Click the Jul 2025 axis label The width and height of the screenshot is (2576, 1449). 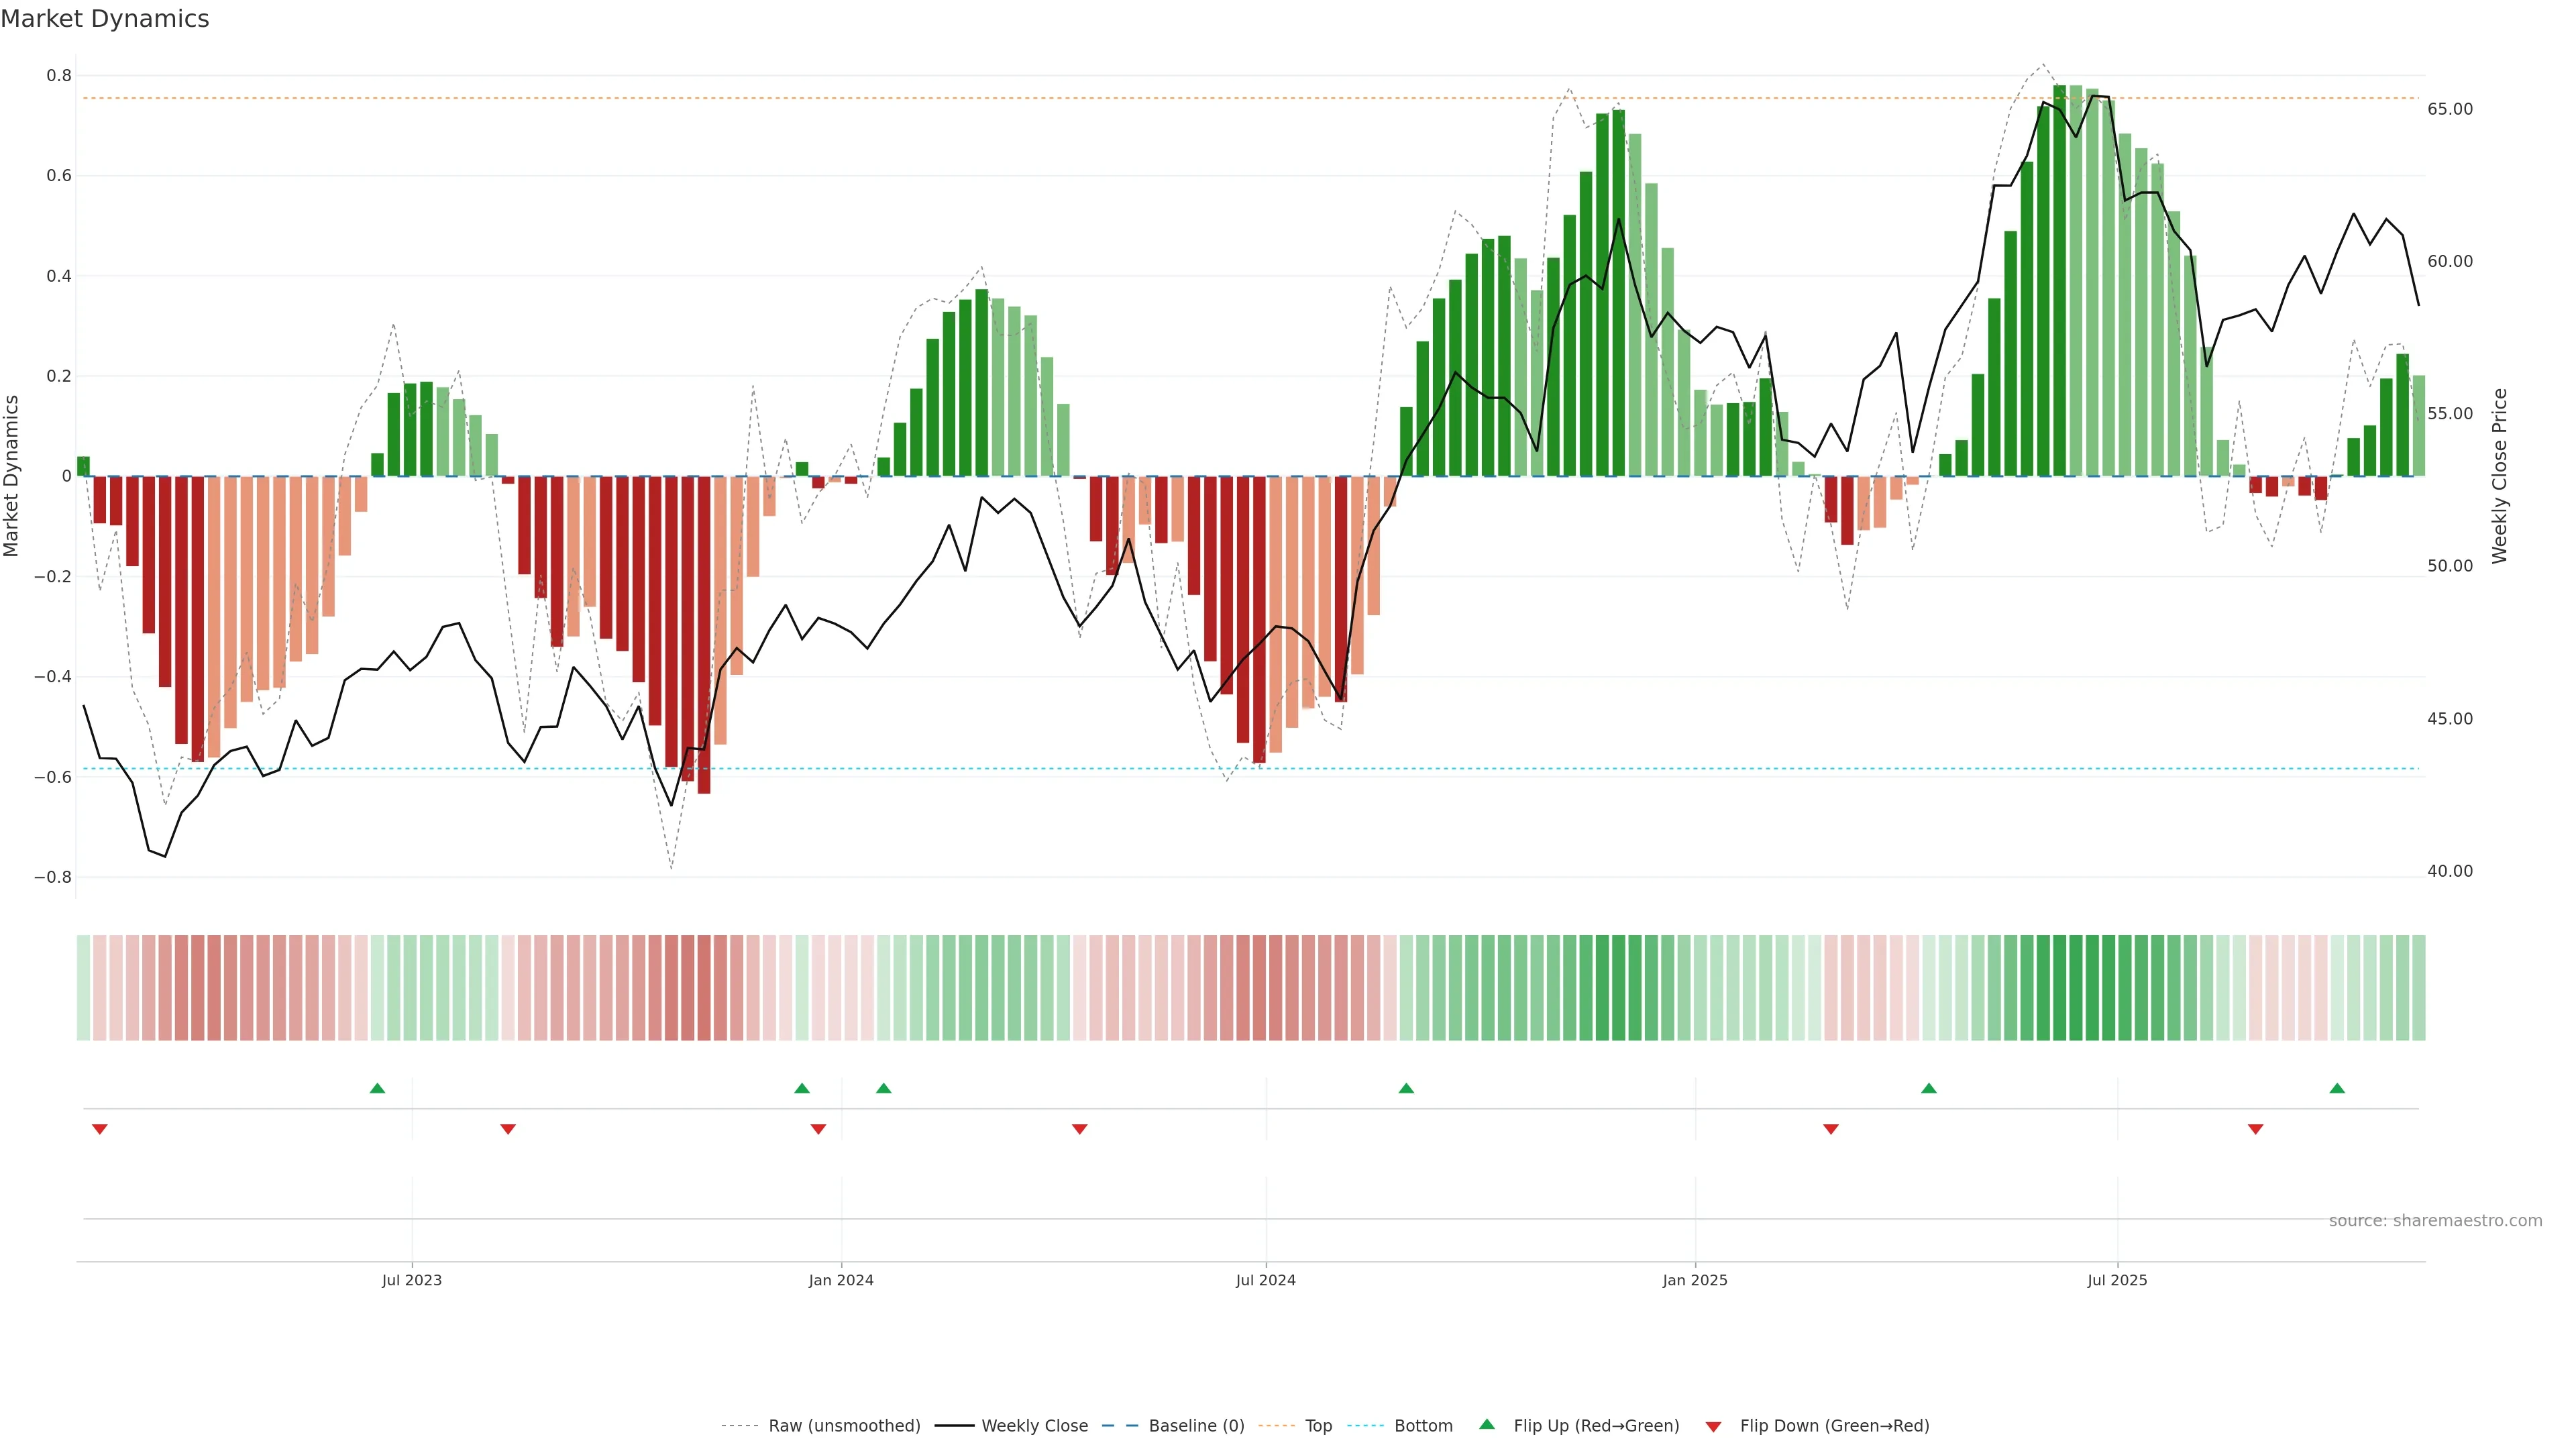(2117, 1280)
